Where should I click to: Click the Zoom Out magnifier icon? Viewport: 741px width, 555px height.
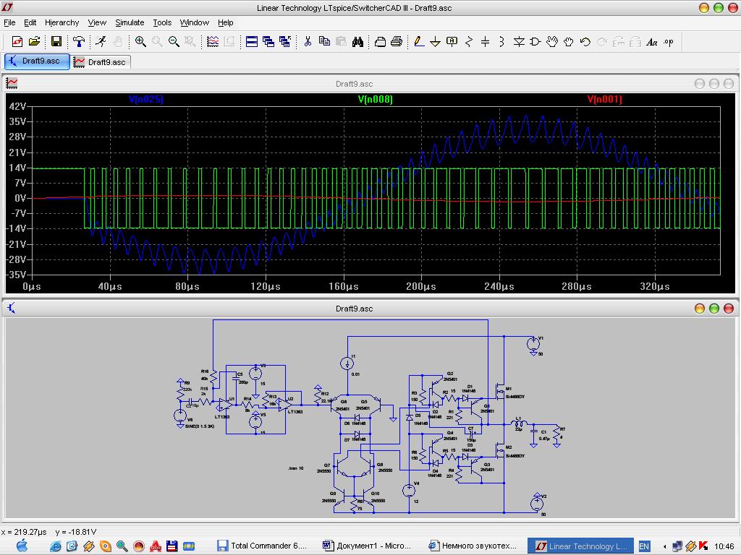pyautogui.click(x=174, y=42)
